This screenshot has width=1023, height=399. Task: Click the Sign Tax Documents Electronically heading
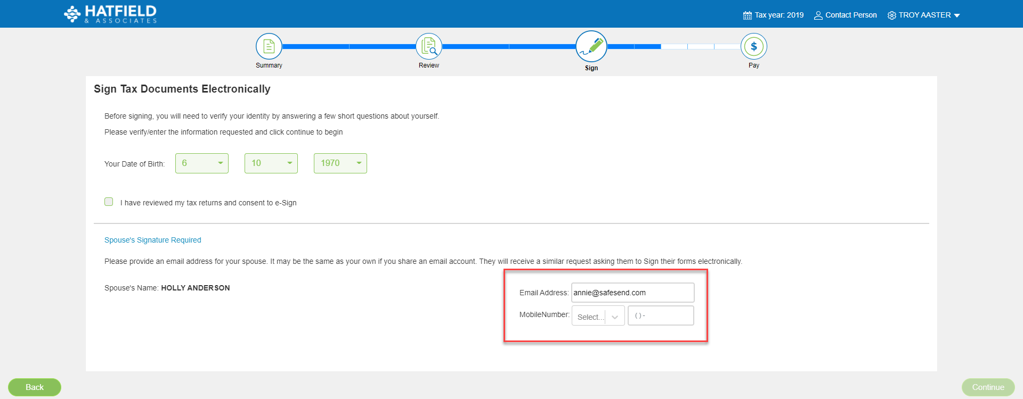point(182,89)
